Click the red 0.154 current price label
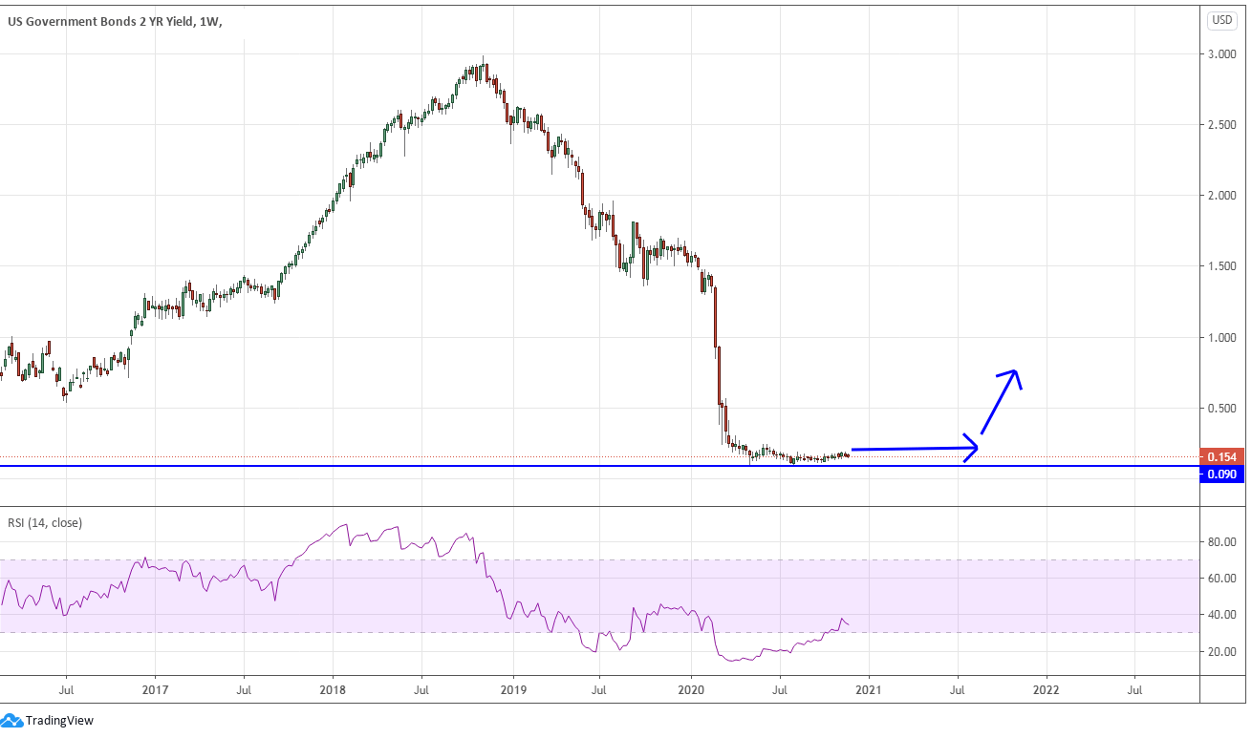 pyautogui.click(x=1221, y=457)
